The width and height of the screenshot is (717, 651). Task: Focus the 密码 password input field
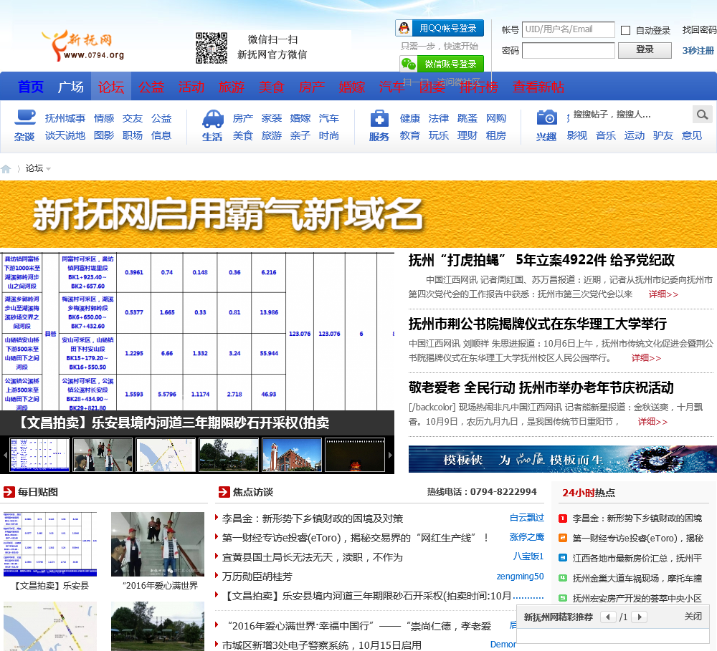(569, 50)
